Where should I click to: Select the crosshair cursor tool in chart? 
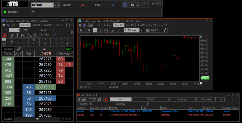click(x=95, y=30)
